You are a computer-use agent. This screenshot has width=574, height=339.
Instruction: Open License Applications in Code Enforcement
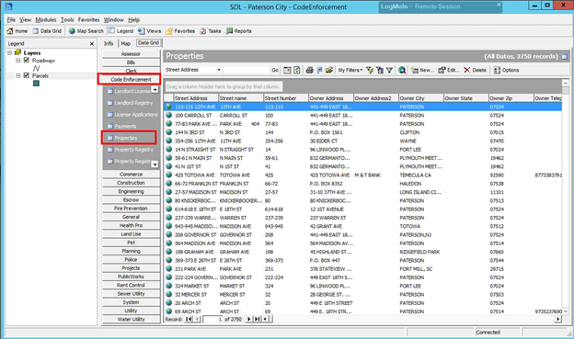132,115
